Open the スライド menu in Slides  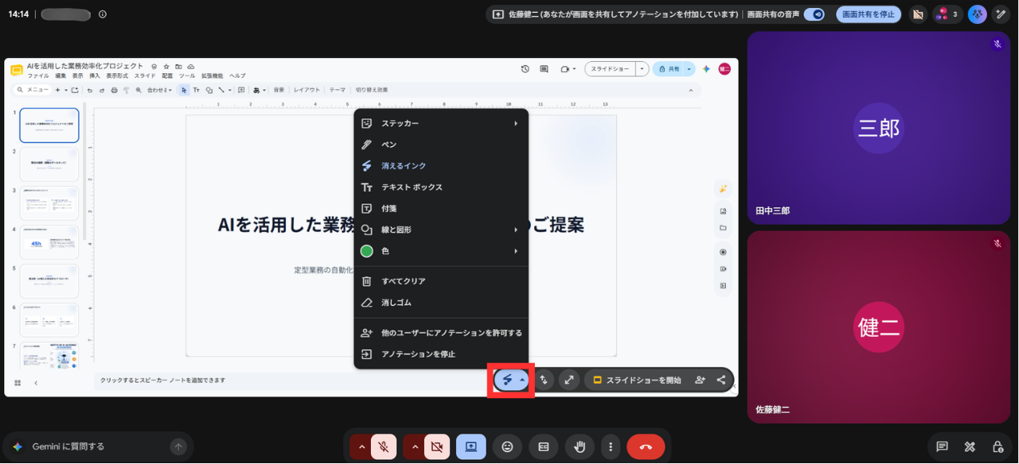click(x=145, y=76)
